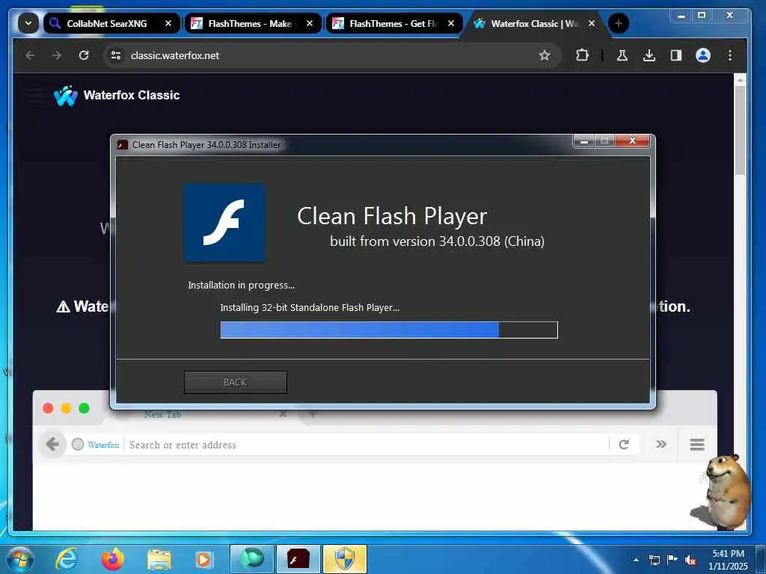Switch to the CollabNet SearXNG tab

[x=112, y=23]
